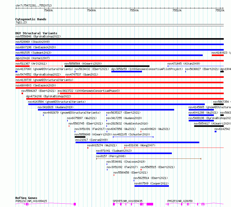Select the nsv528969 (Shaikh2009) label
The height and width of the screenshot is (207, 231).
pos(33,42)
